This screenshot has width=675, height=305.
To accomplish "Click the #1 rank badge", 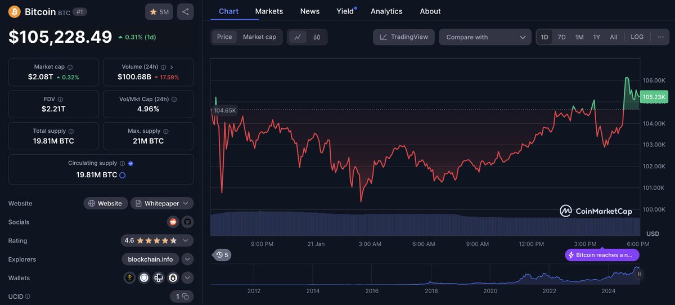I will pos(80,12).
